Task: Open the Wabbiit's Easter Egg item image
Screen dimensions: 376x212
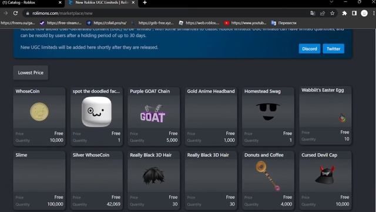Action: tap(342, 118)
